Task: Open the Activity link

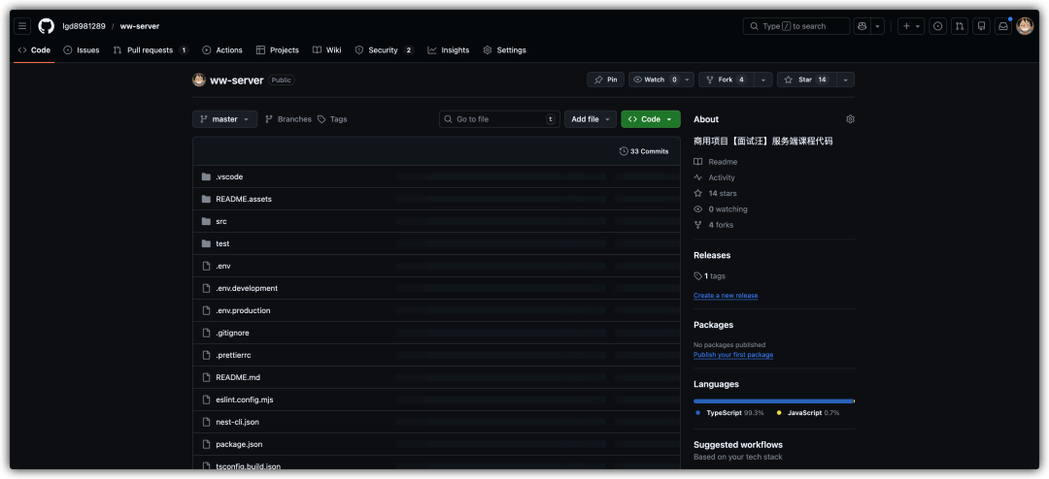Action: click(x=715, y=177)
